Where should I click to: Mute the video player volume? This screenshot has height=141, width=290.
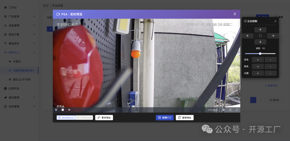(x=69, y=110)
